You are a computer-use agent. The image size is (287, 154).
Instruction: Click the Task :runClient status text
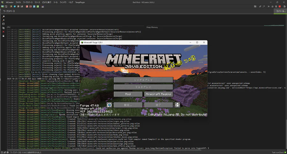(x=278, y=152)
